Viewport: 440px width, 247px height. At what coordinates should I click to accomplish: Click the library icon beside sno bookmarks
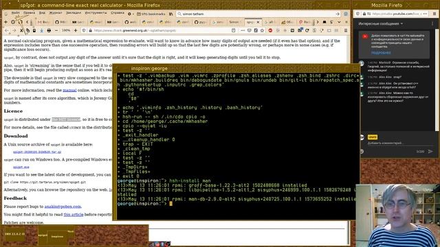(x=171, y=14)
